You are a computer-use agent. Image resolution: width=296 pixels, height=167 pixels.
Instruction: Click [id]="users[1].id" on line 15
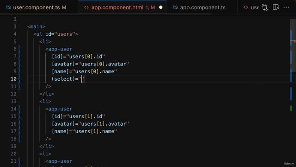[78, 116]
